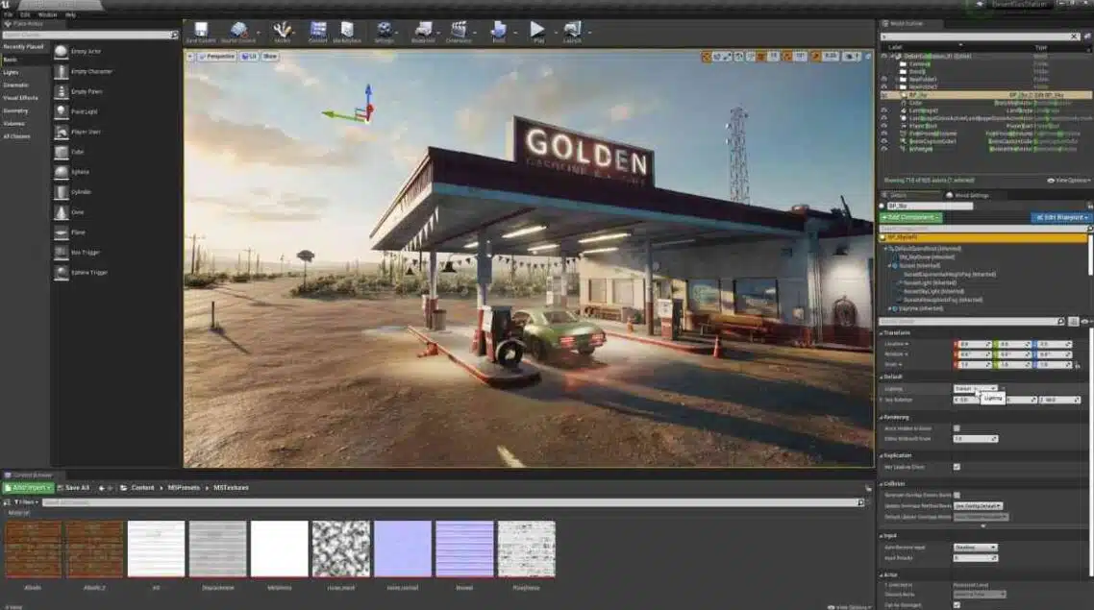Select the Albedo brick texture thumbnail

(x=33, y=549)
